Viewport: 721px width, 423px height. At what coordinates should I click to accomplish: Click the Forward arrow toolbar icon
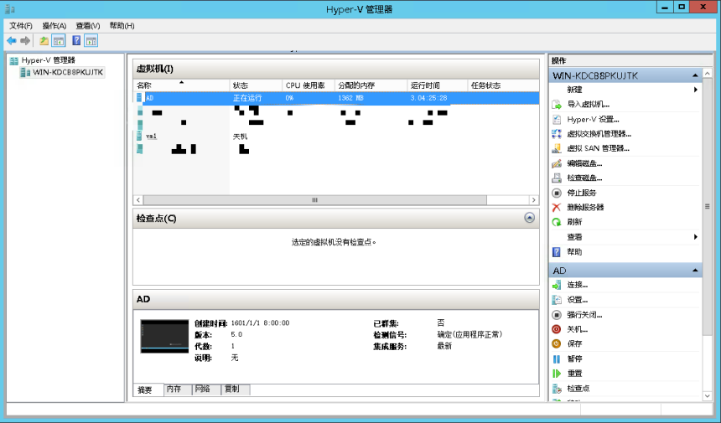[x=25, y=41]
